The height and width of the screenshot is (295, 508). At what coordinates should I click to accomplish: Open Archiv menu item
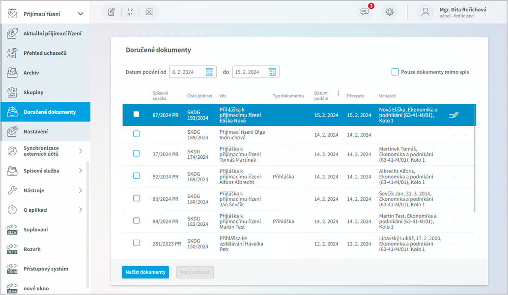coord(45,73)
